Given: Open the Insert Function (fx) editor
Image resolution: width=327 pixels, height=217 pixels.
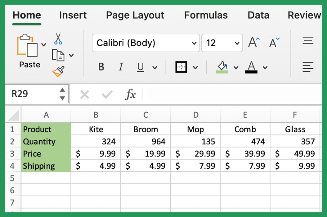Looking at the screenshot, I should coord(130,94).
